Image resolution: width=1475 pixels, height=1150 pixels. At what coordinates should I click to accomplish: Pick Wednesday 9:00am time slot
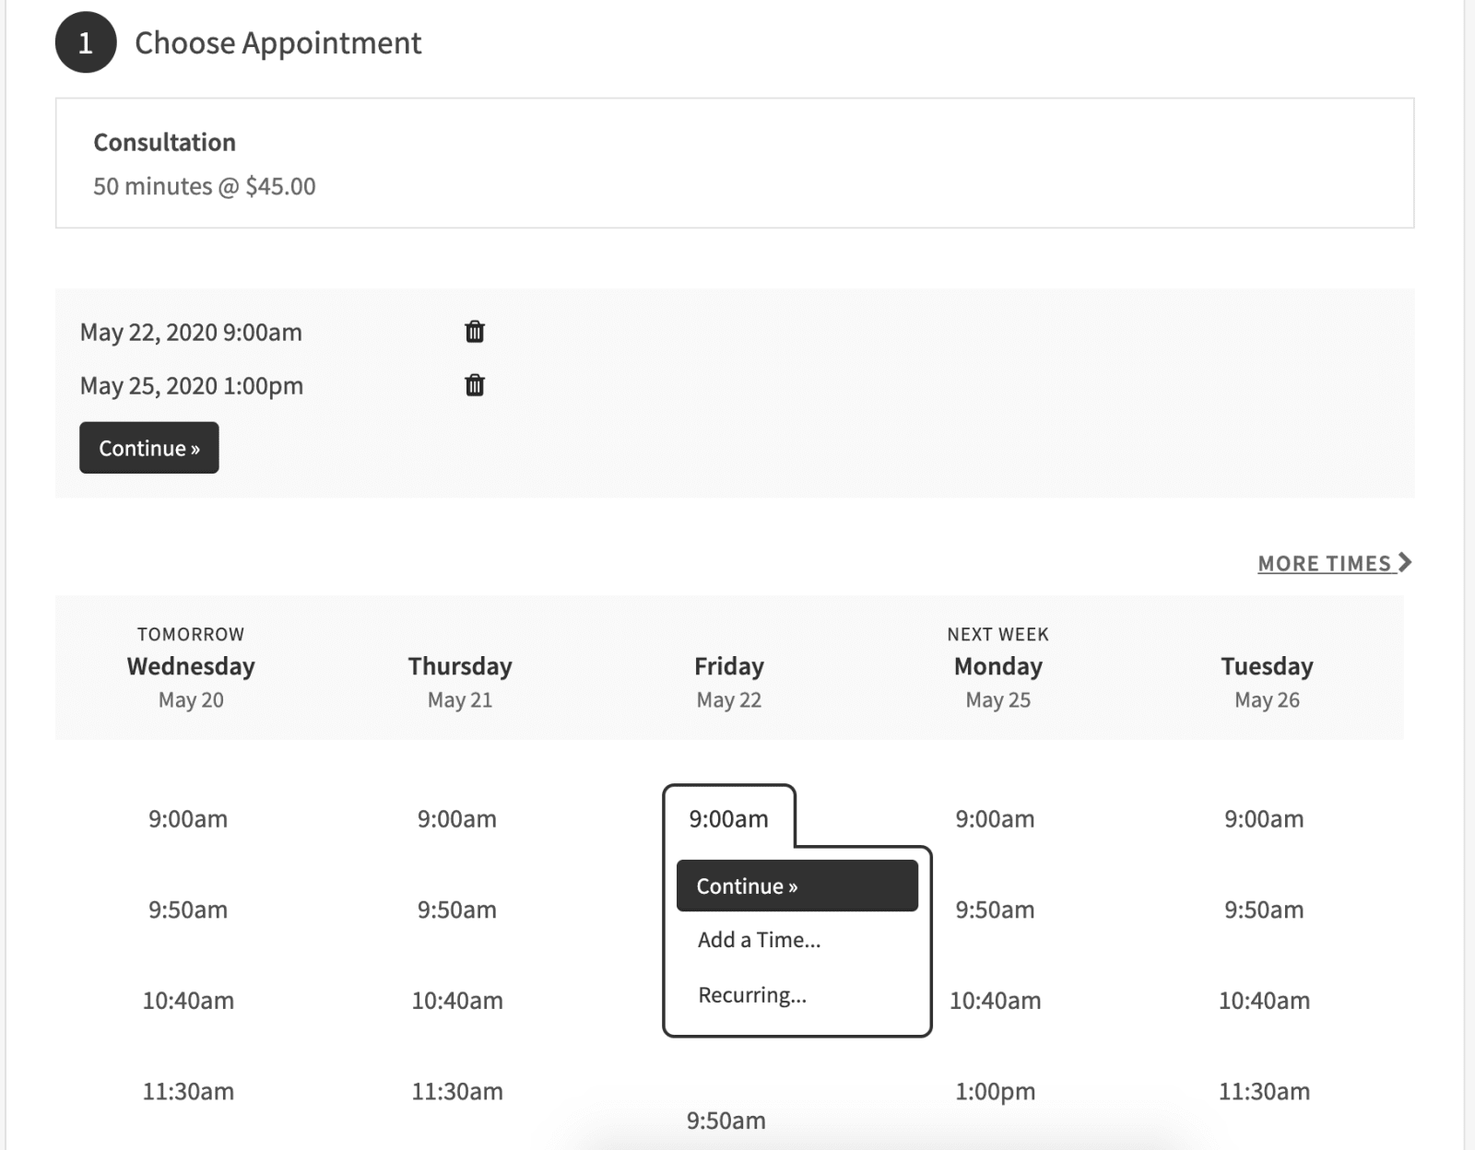point(188,818)
